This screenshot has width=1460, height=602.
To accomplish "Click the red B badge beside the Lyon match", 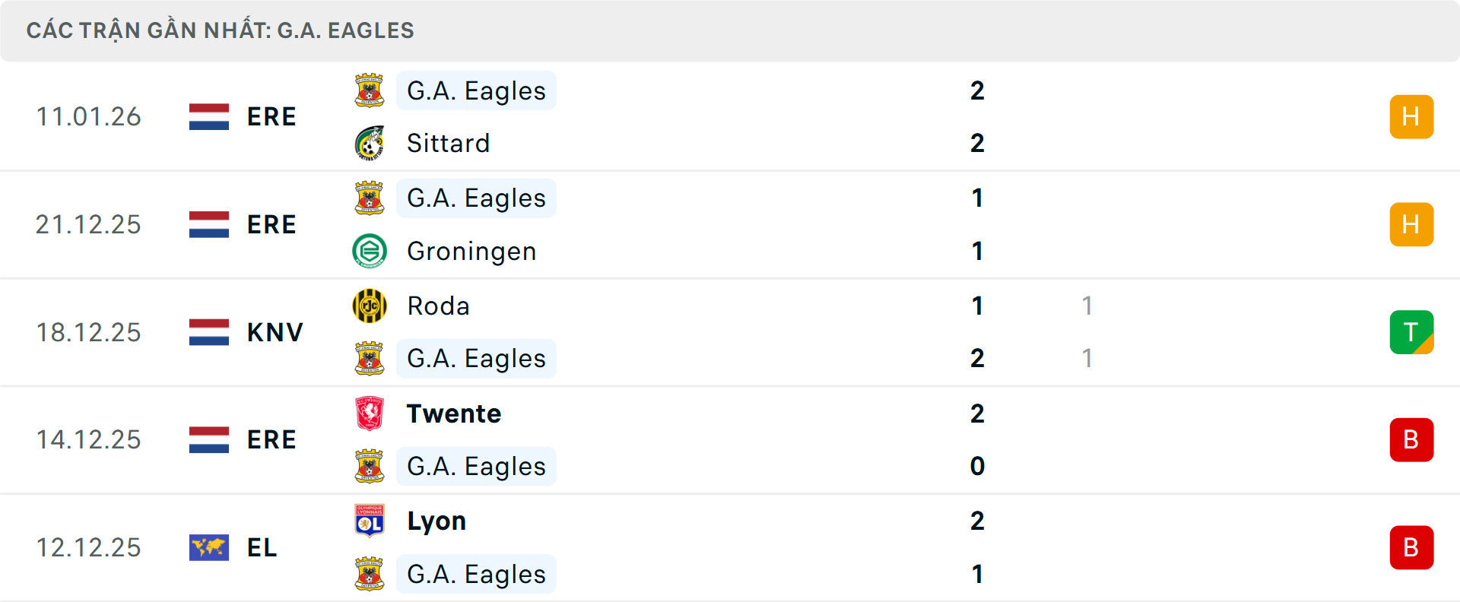I will [x=1411, y=548].
